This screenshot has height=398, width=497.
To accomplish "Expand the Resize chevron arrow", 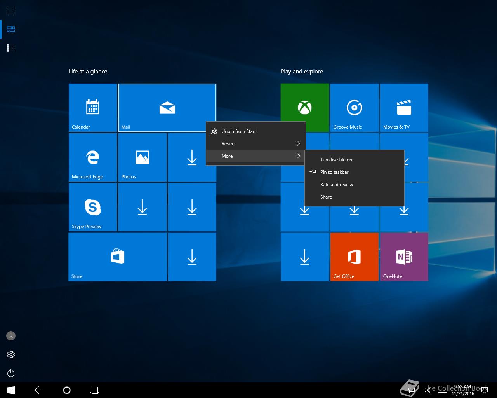I will pyautogui.click(x=299, y=144).
